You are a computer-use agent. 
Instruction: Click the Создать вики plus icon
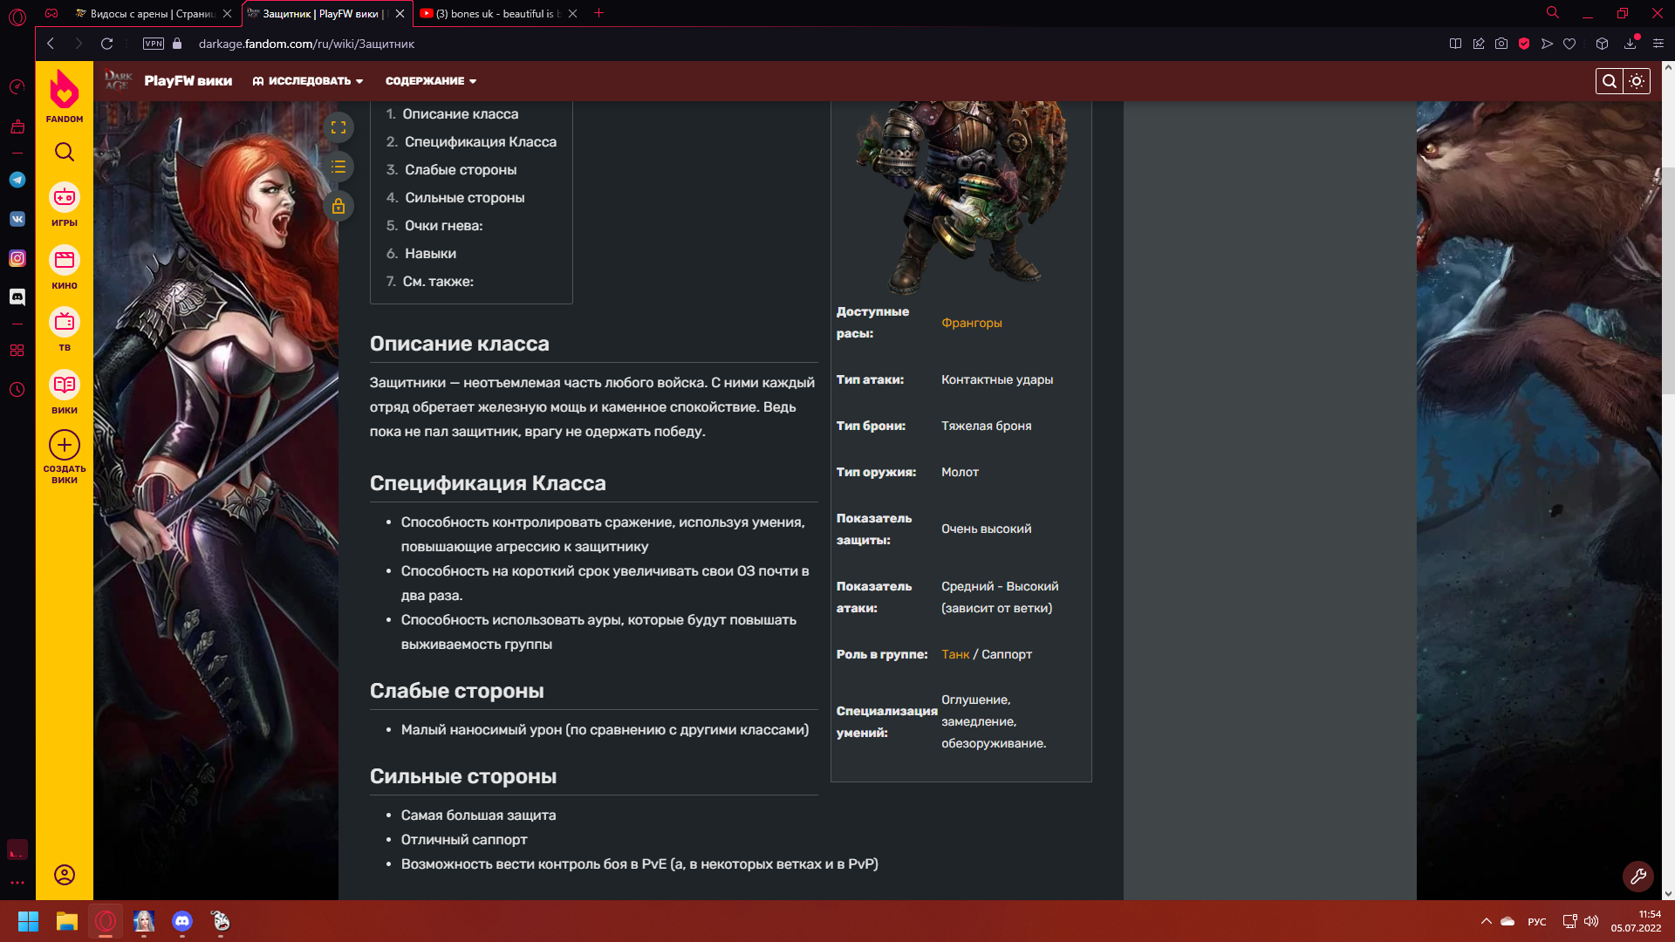click(x=65, y=445)
